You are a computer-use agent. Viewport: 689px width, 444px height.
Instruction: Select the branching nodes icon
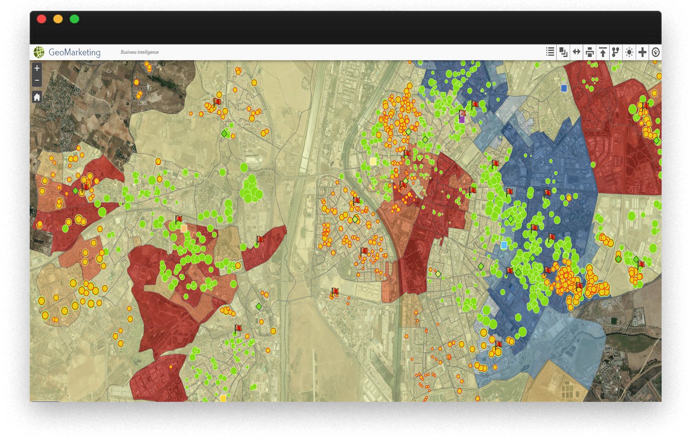[615, 52]
